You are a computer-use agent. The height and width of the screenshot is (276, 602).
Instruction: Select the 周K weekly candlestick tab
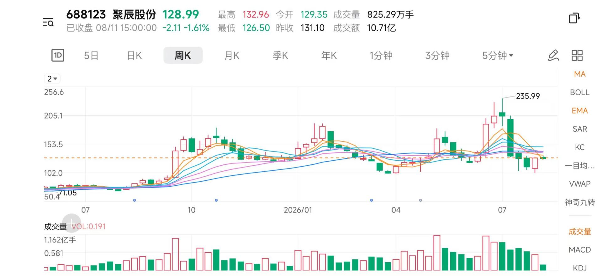pos(183,56)
